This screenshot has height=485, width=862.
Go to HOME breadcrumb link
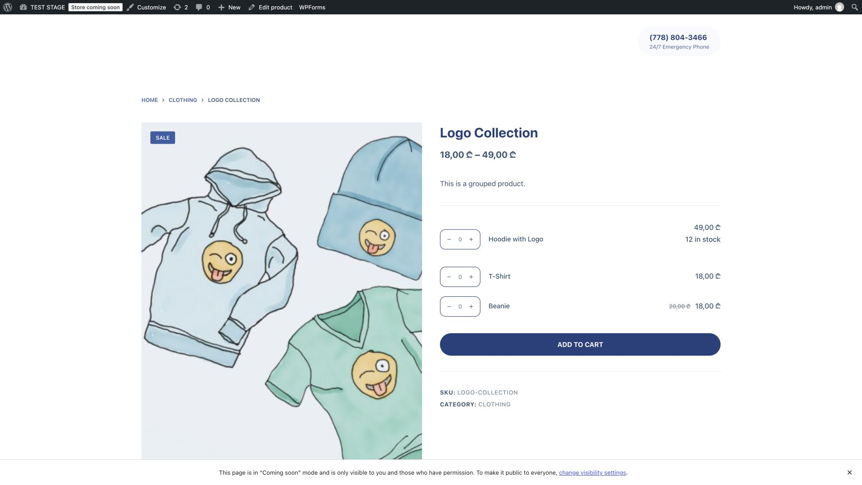pos(150,100)
